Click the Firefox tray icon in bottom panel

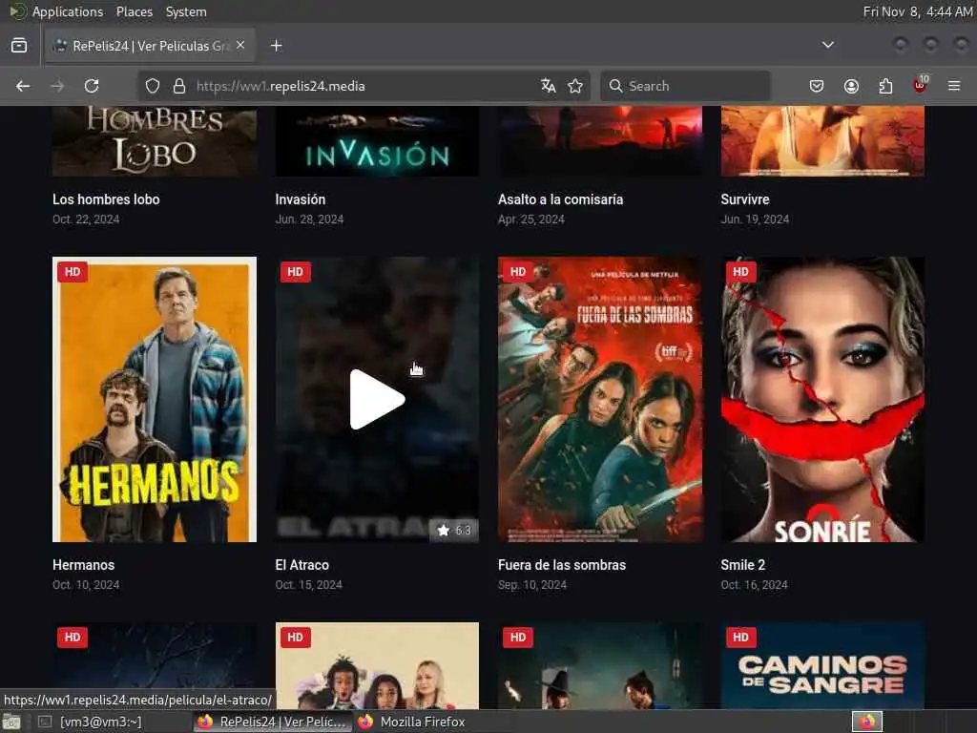click(867, 722)
